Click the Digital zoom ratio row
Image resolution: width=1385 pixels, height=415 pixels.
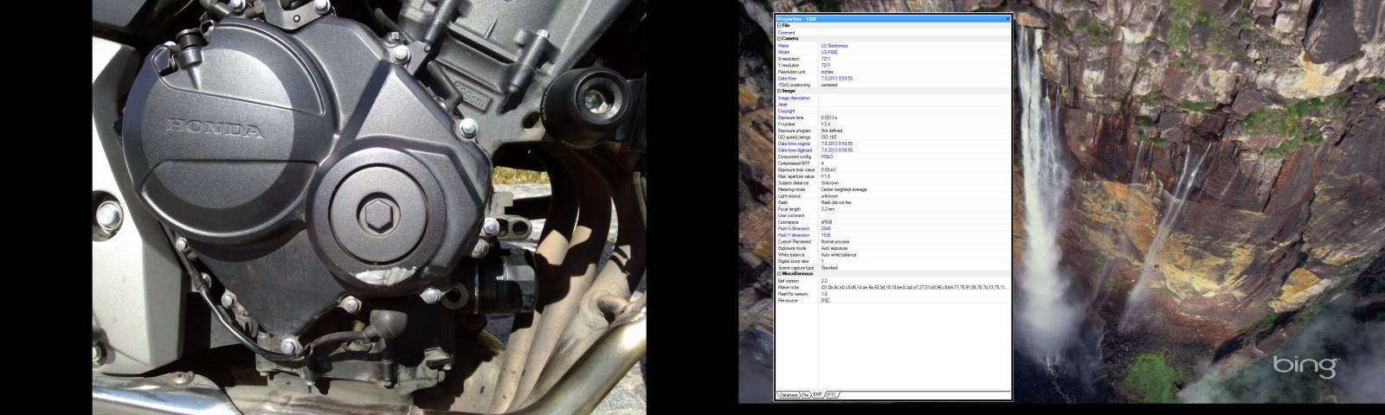pyautogui.click(x=892, y=261)
